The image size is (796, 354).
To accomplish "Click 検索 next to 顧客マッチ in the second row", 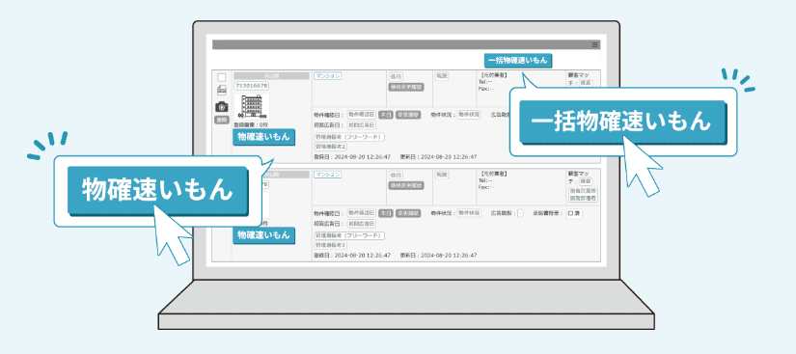I will click(586, 181).
